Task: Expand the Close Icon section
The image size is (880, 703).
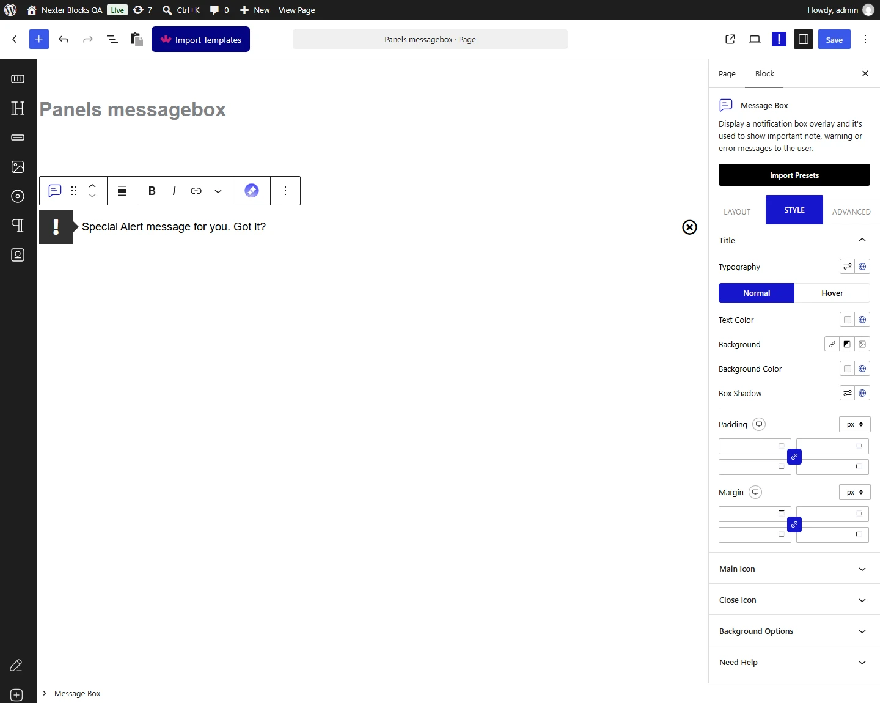Action: [794, 600]
